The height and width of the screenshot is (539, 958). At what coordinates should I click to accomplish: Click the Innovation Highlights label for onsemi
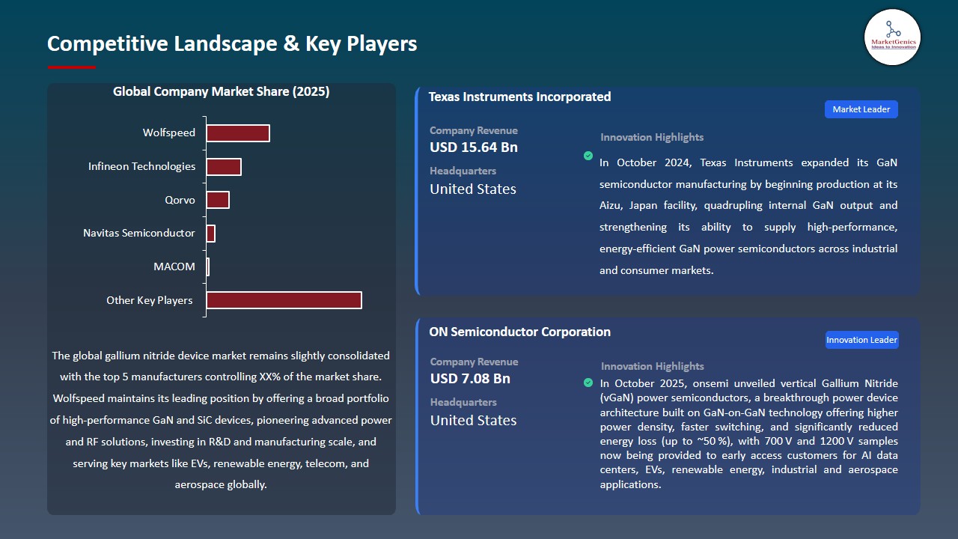[652, 366]
